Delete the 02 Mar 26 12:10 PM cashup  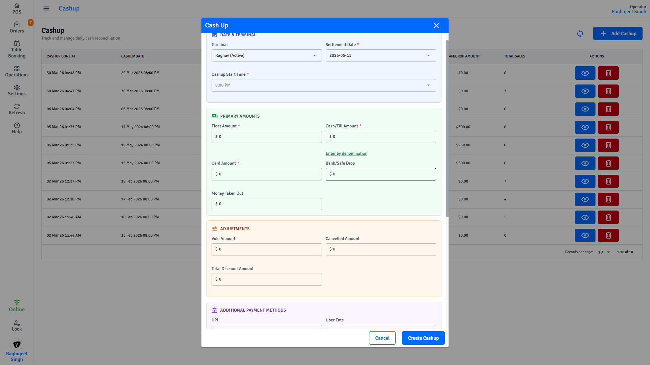608,199
